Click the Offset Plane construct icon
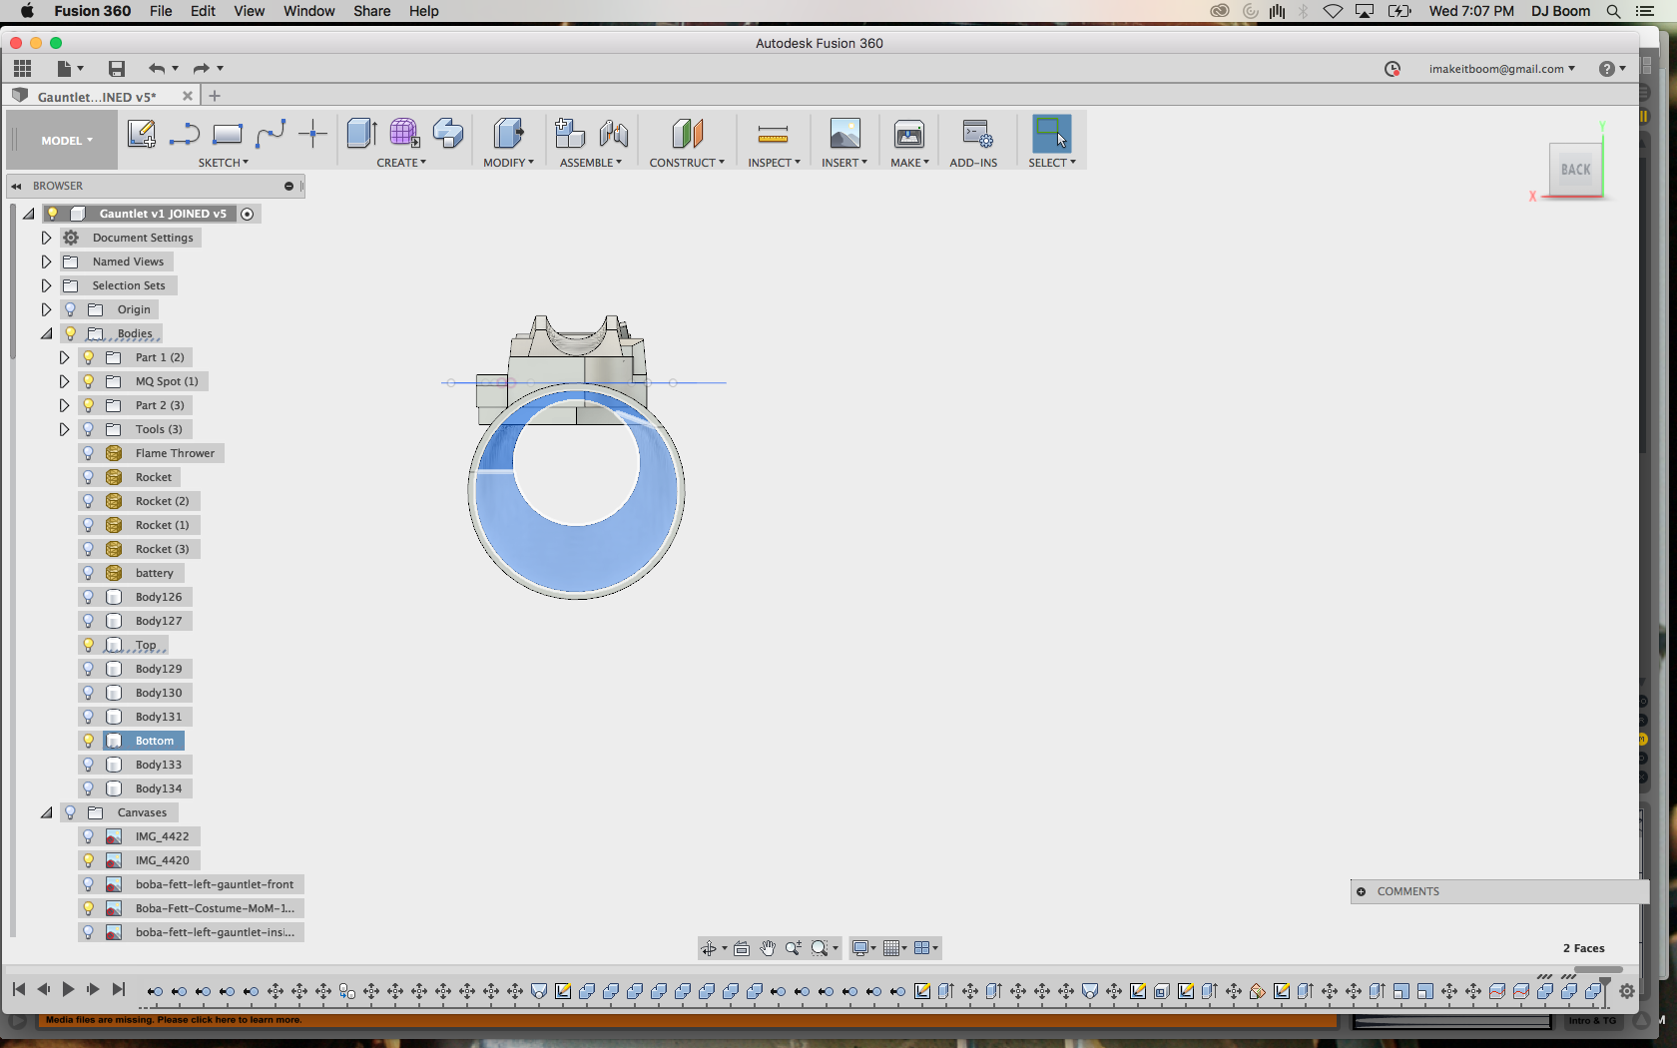The width and height of the screenshot is (1677, 1048). [x=687, y=134]
